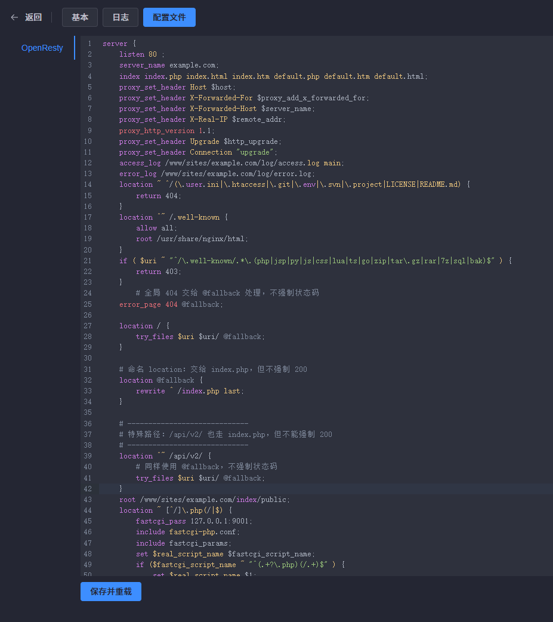
Task: Click the proxy_http_version 1.1 line
Action: coord(166,131)
